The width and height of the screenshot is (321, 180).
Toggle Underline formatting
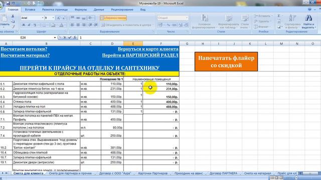(x=35, y=25)
